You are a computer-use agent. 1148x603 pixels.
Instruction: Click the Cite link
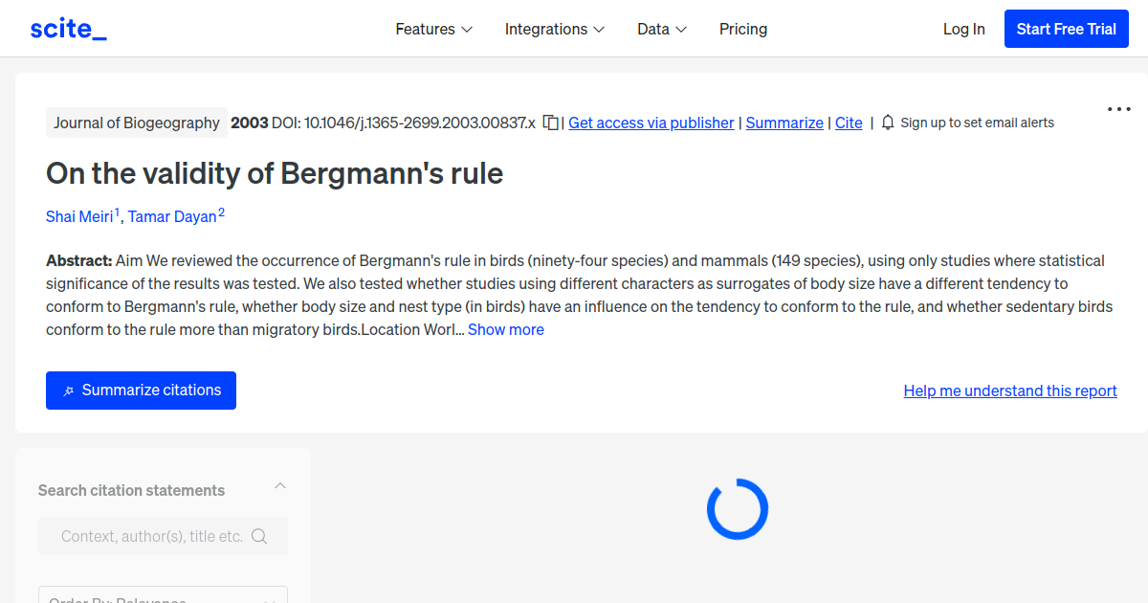pyautogui.click(x=848, y=123)
